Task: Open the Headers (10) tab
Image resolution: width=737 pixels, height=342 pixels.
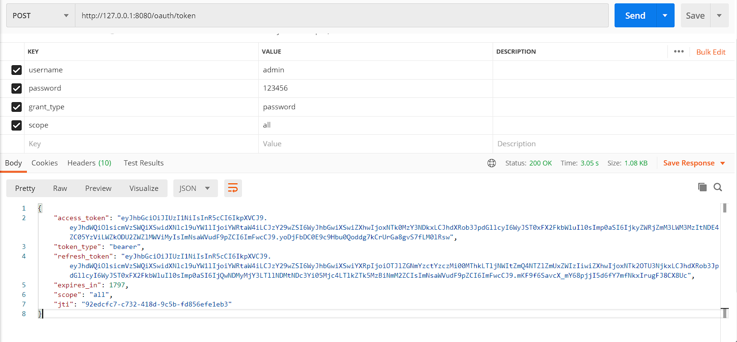Action: tap(89, 163)
